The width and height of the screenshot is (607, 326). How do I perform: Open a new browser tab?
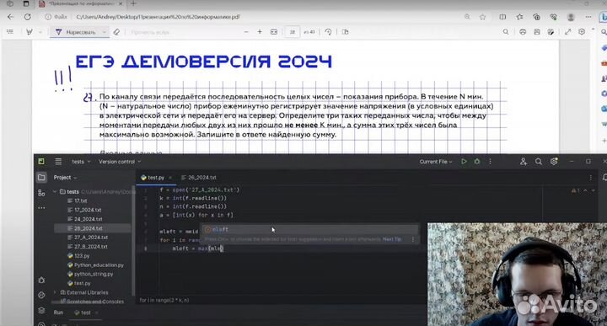click(133, 4)
